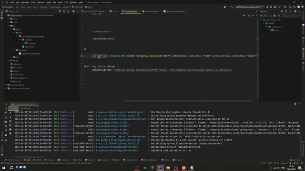The image size is (305, 171).
Task: Click Select Opened File target icon in Project panel
Action: pyautogui.click(x=60, y=11)
